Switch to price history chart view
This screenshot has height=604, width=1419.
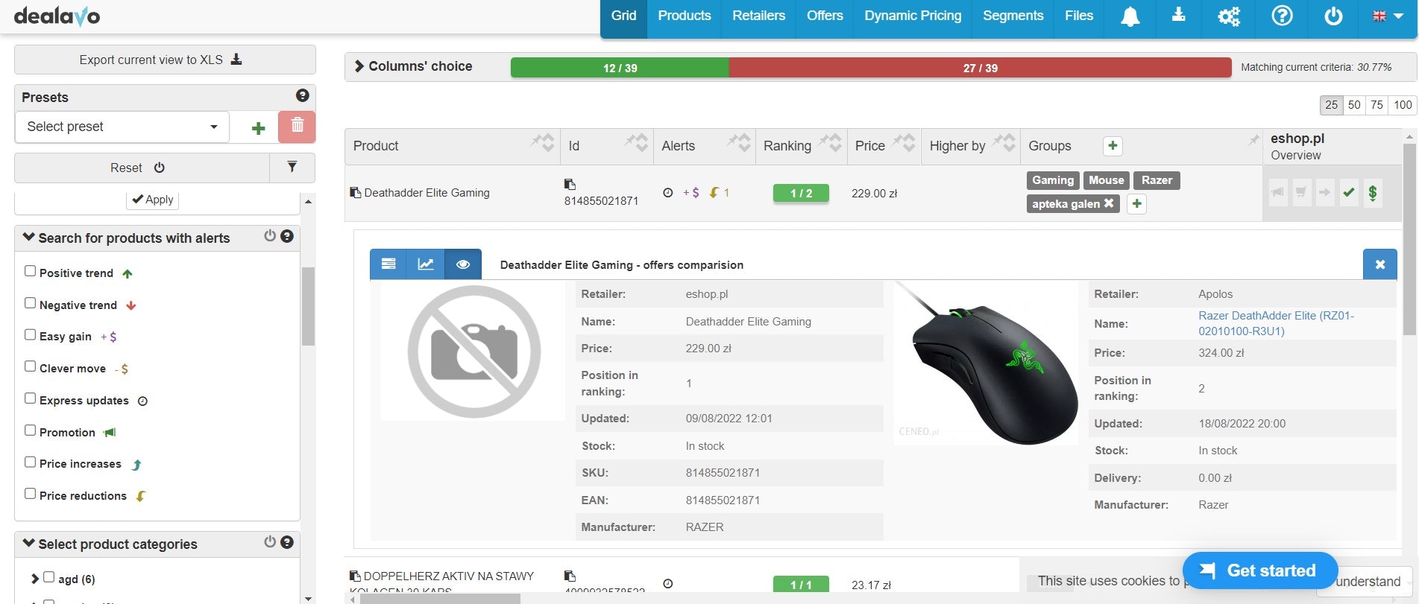(x=426, y=264)
